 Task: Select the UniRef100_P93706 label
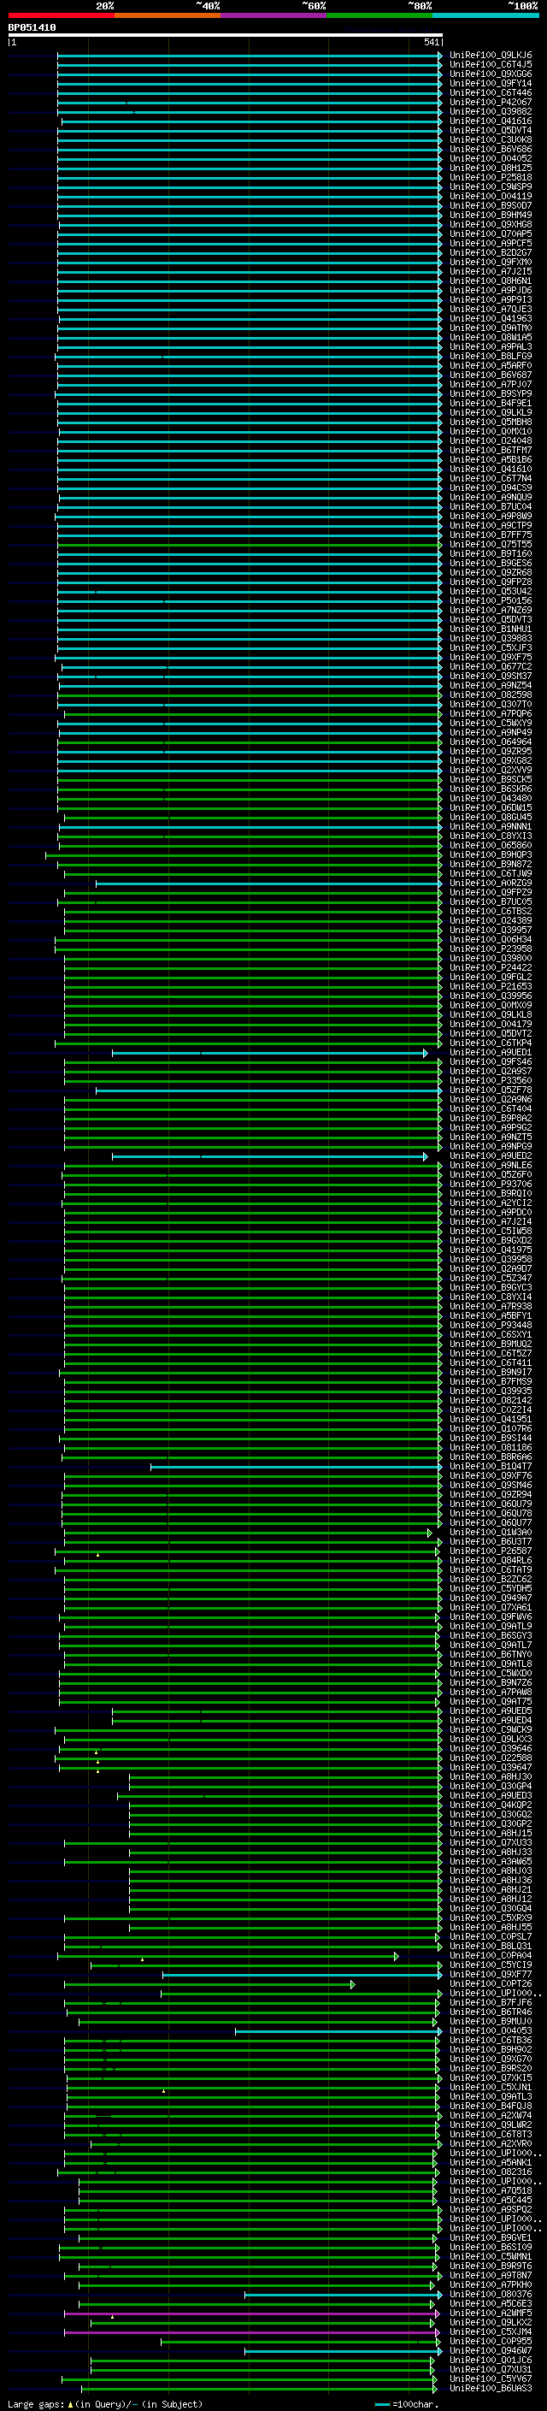[491, 1185]
